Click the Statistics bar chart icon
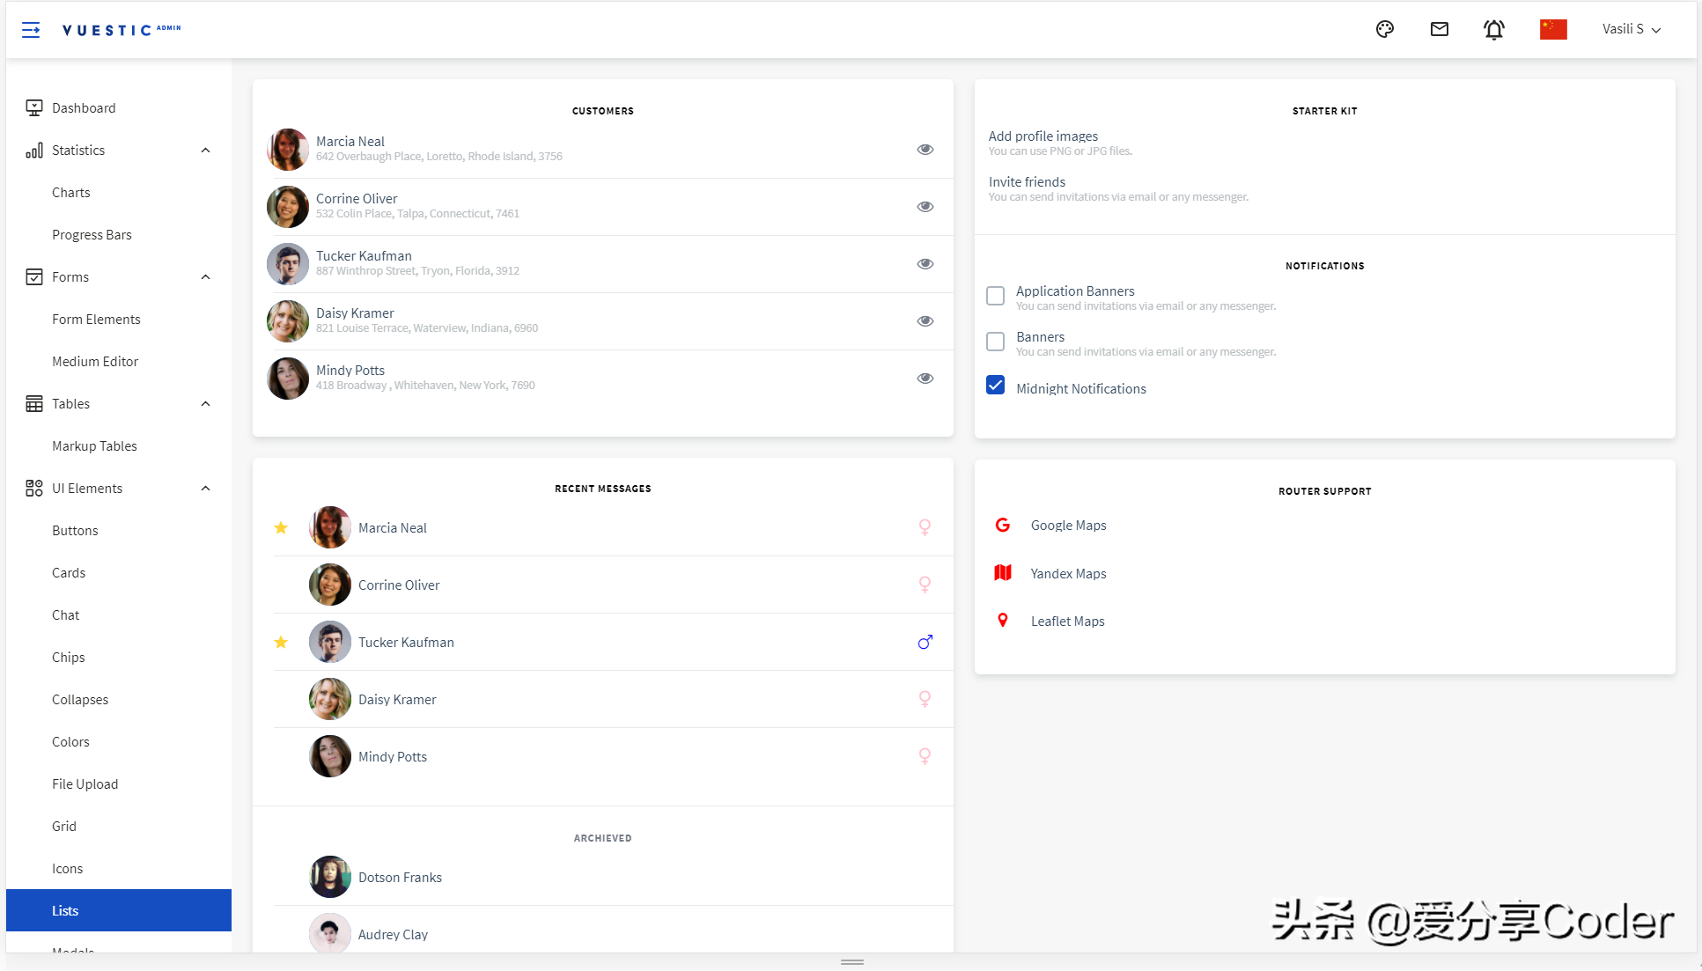This screenshot has height=971, width=1702. click(31, 150)
